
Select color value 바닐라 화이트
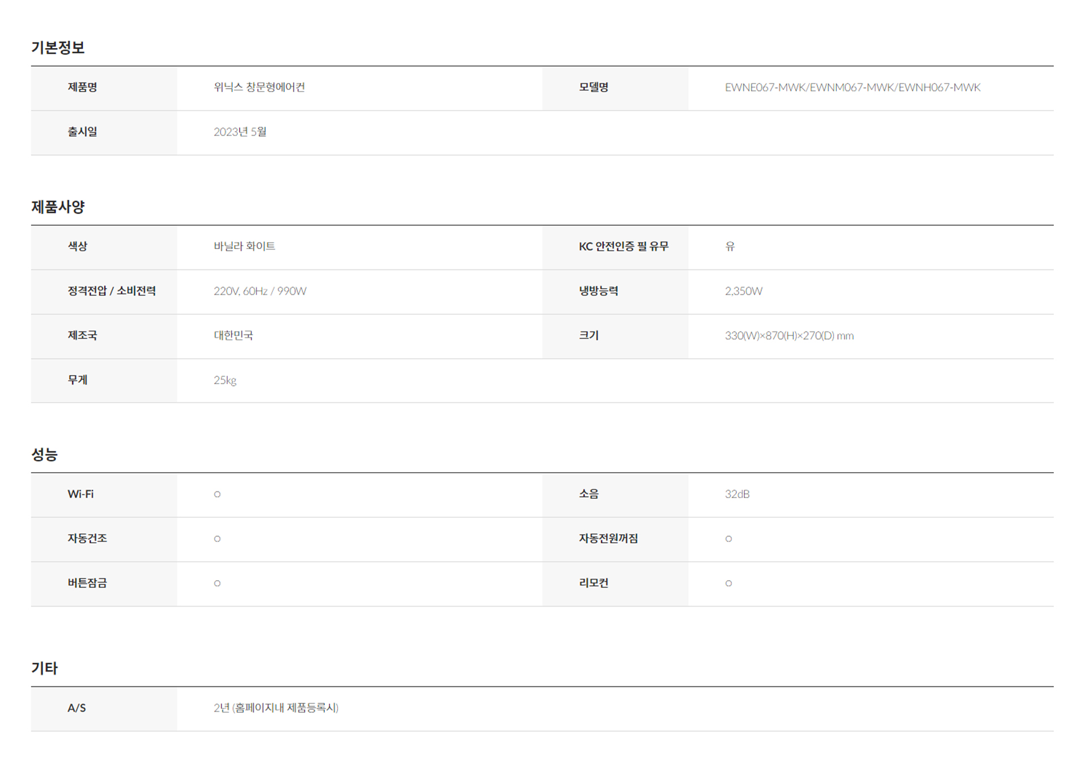click(x=244, y=246)
